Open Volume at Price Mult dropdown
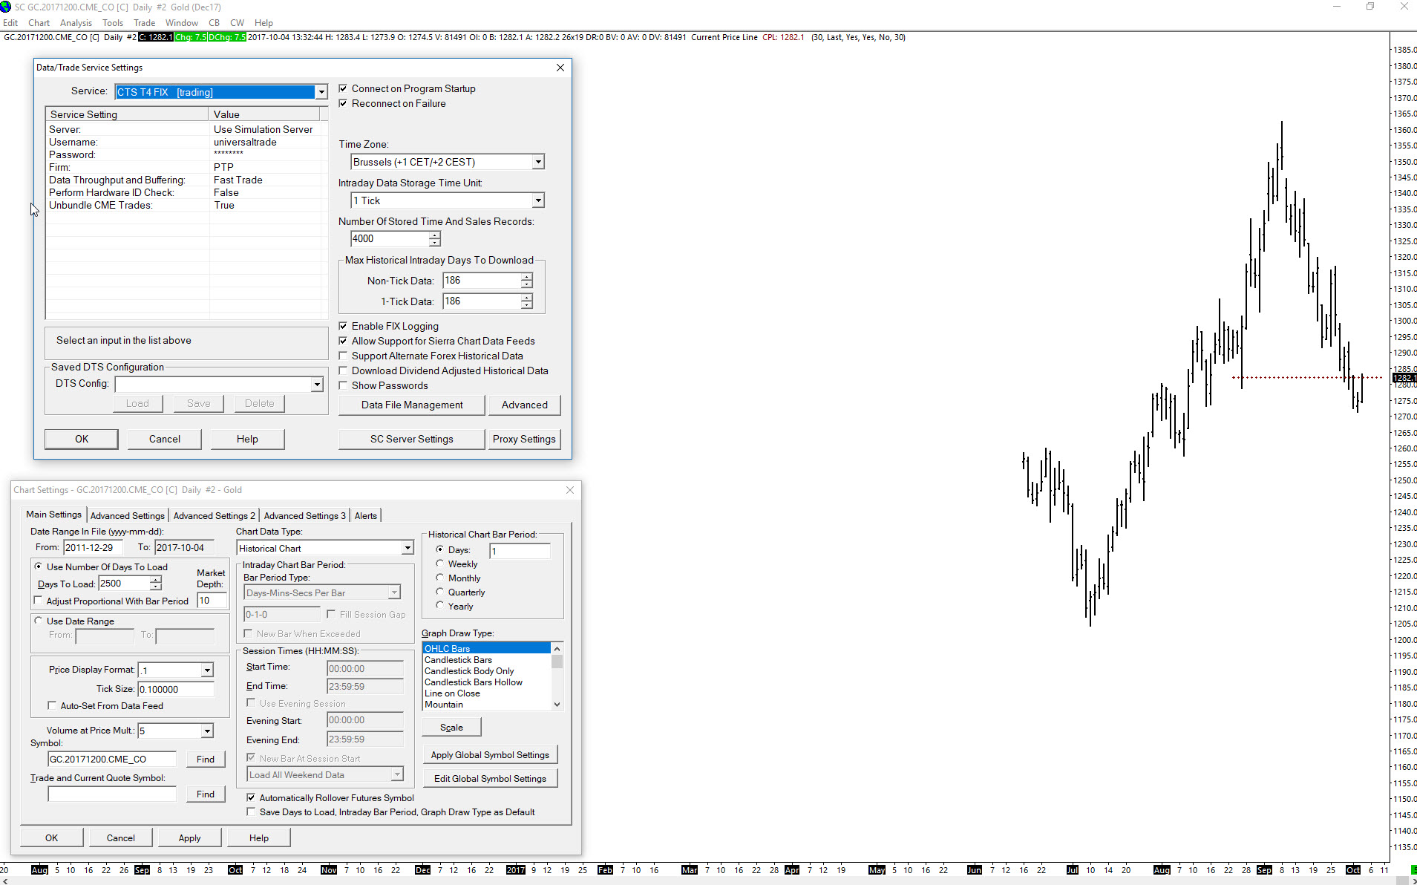The image size is (1417, 885). click(207, 731)
